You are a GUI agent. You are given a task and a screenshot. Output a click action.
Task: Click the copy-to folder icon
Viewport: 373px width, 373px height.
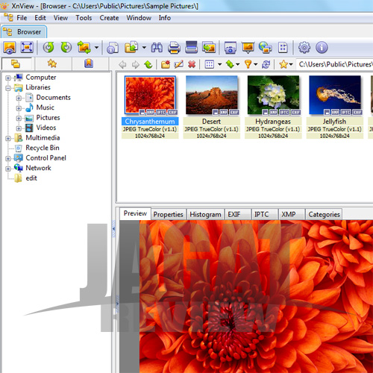pyautogui.click(x=131, y=47)
